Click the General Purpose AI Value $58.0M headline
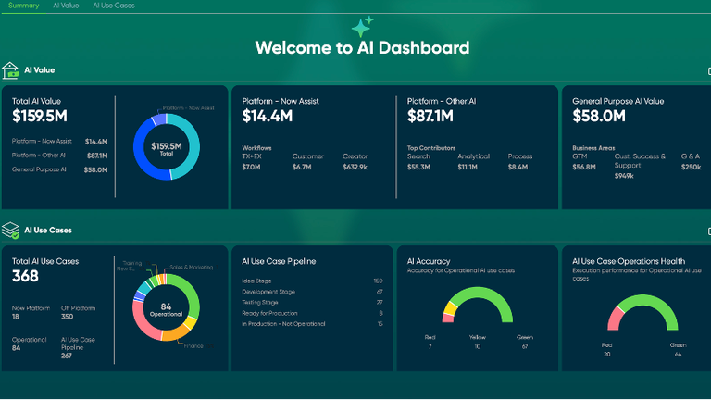Image resolution: width=711 pixels, height=400 pixels. [x=599, y=116]
